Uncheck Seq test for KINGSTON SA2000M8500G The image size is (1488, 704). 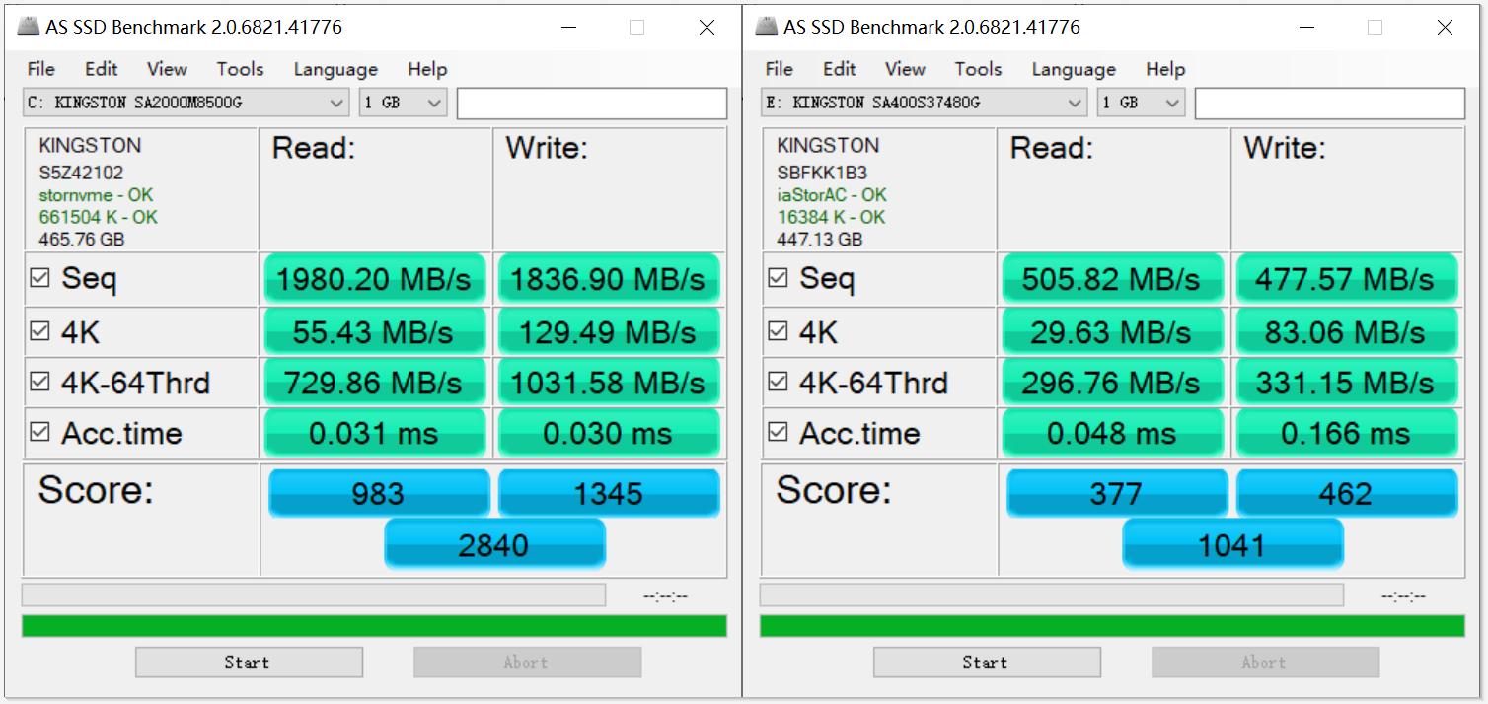pyautogui.click(x=39, y=279)
